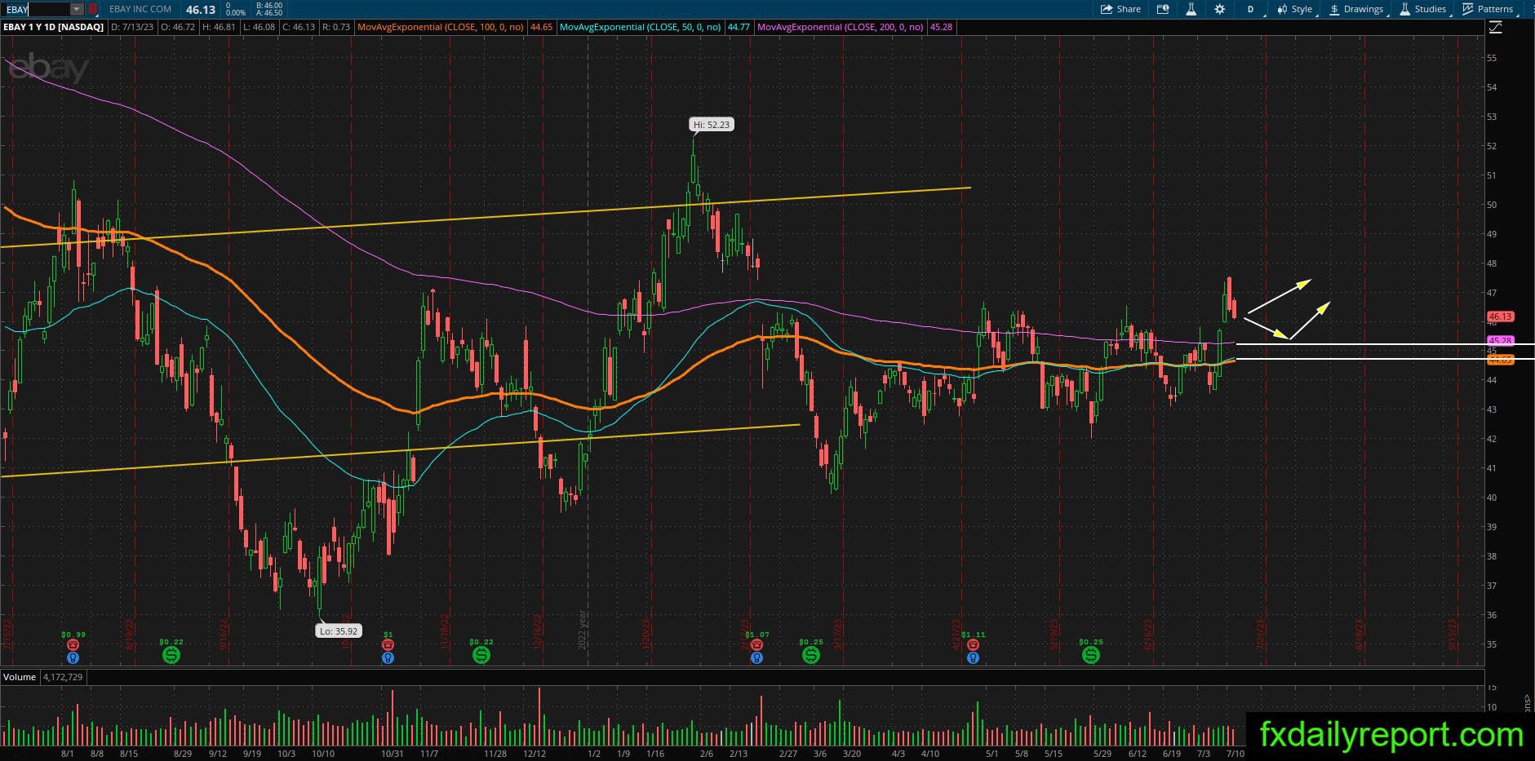Open the quick time frames icon

coord(1163,9)
